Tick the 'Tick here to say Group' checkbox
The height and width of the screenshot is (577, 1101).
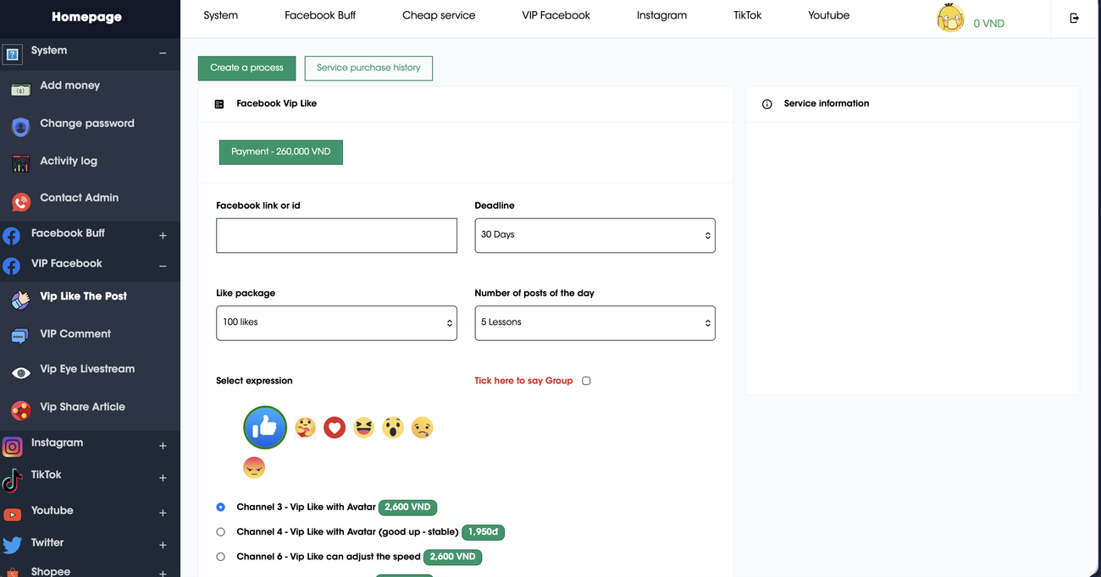(586, 381)
